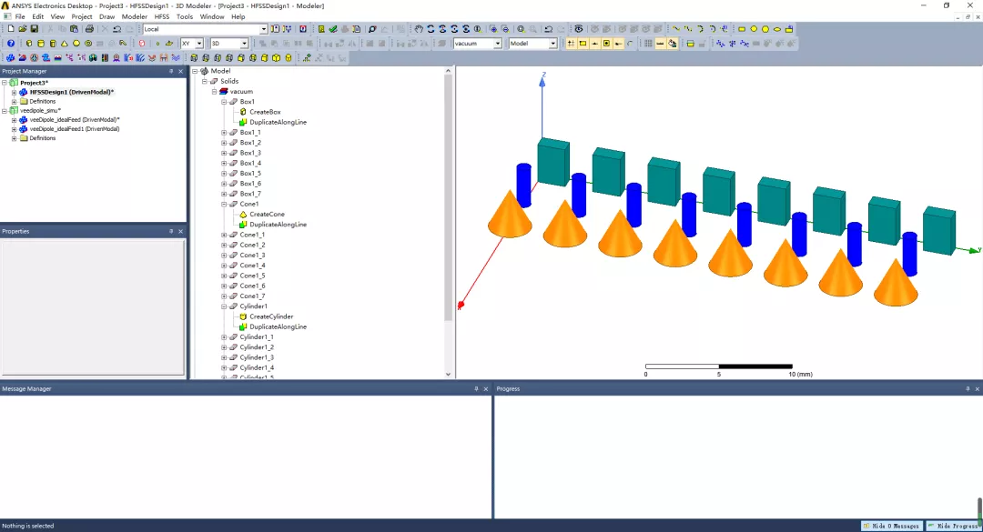Select the Draw Cone tool icon
Screen dimensions: 983x532
[65, 44]
